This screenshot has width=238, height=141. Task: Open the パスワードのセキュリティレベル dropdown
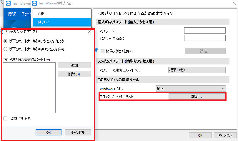(197, 70)
